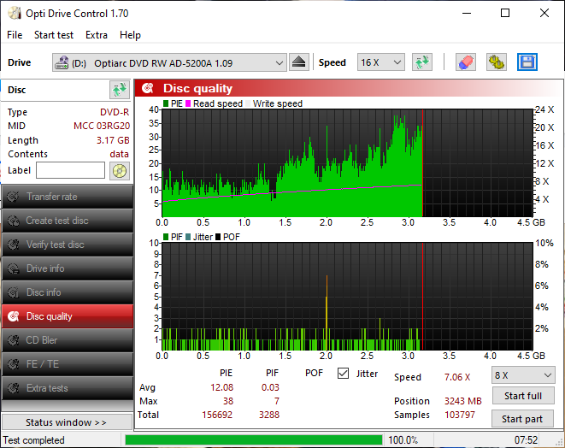Click the eject disc icon

(x=299, y=62)
